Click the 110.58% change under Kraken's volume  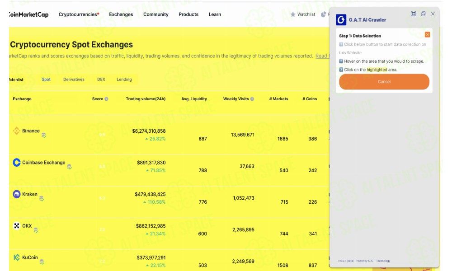coord(155,202)
